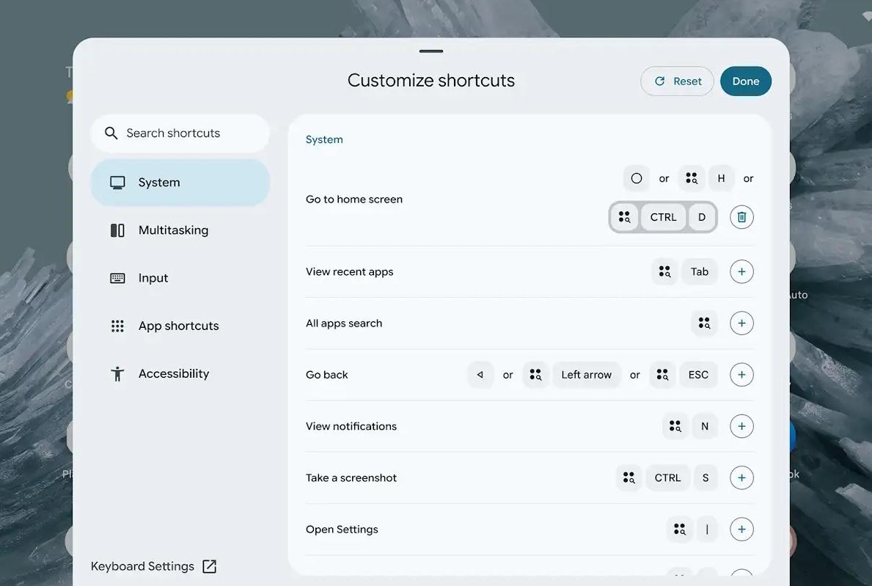Click the Left arrow key chip
Viewport: 872px width, 586px height.
(x=586, y=375)
